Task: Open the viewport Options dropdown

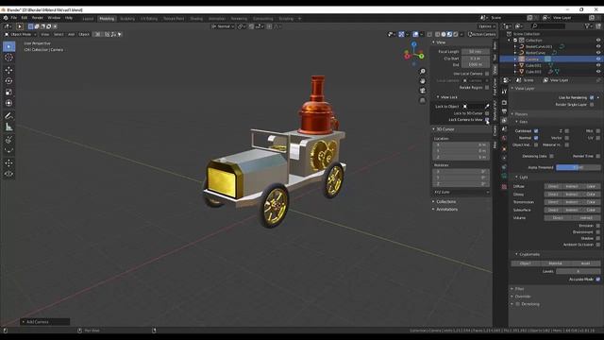Action: pos(487,26)
